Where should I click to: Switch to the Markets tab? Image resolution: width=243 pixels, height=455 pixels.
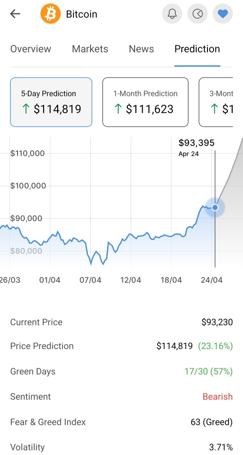tap(90, 49)
